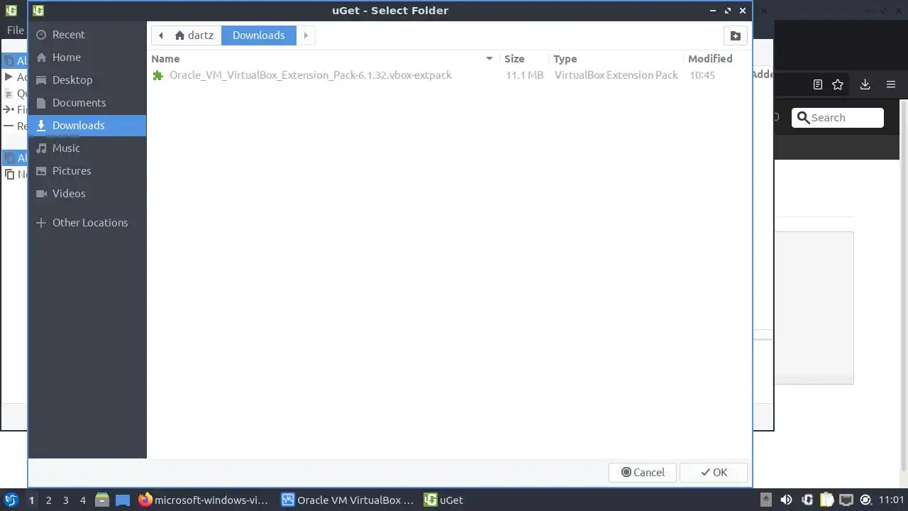Bookmark the page with the Firefox star
908x511 pixels.
pos(838,84)
